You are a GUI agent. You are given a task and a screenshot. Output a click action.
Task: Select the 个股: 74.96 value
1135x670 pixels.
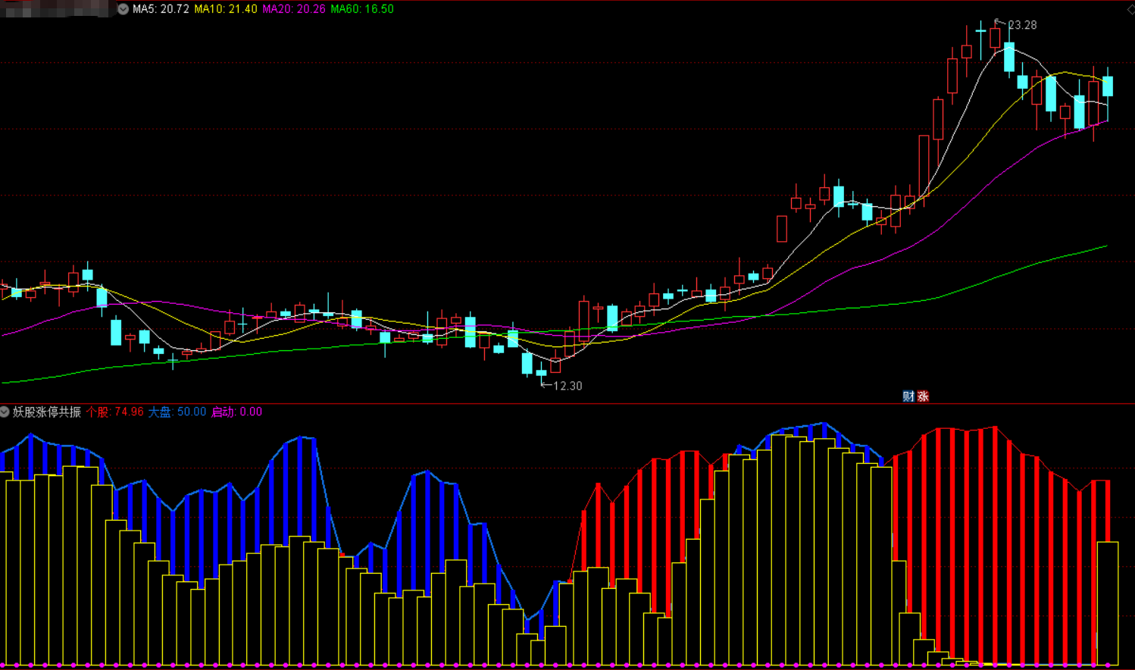coord(114,412)
